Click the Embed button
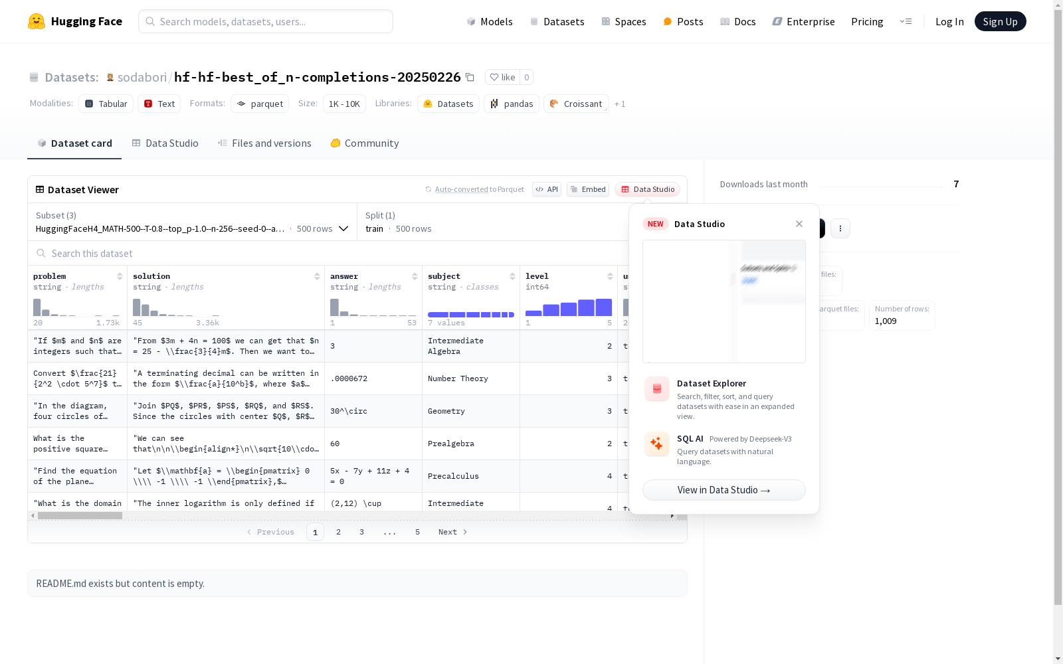This screenshot has height=664, width=1063. 588,189
